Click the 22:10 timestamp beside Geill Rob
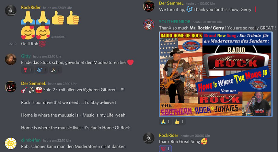This screenshot has width=278, height=152. pos(13,44)
